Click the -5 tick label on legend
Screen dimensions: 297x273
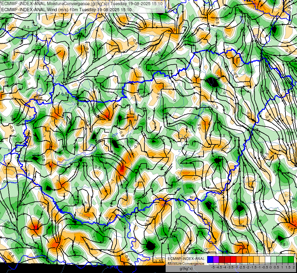click(x=213, y=267)
